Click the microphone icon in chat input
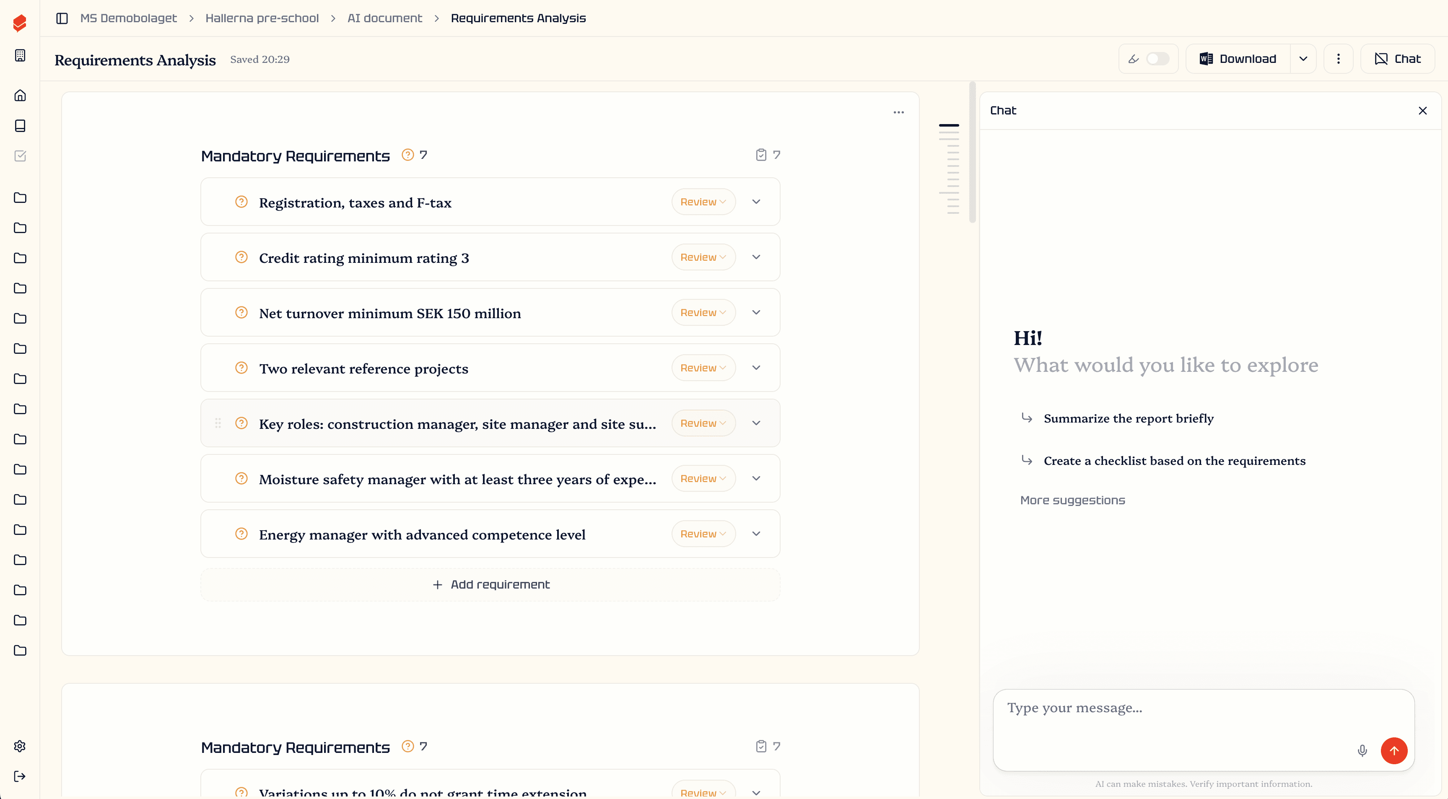 tap(1362, 751)
